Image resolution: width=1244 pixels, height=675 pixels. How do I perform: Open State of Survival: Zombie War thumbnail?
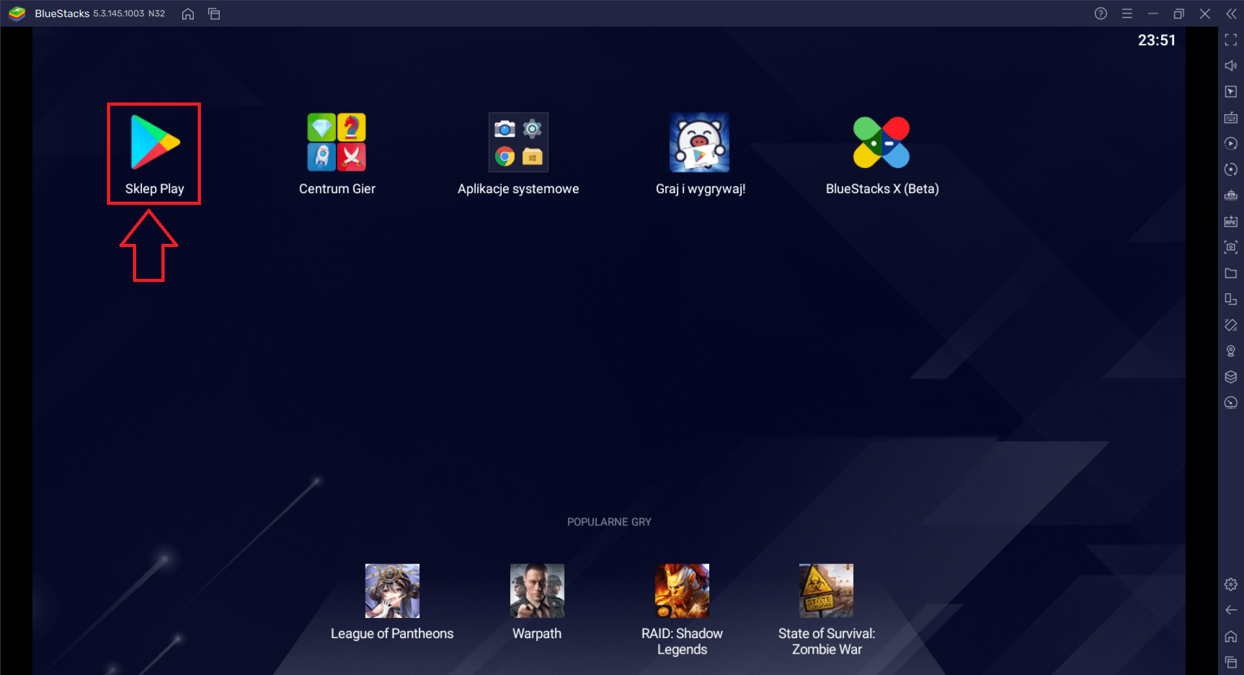click(x=827, y=591)
